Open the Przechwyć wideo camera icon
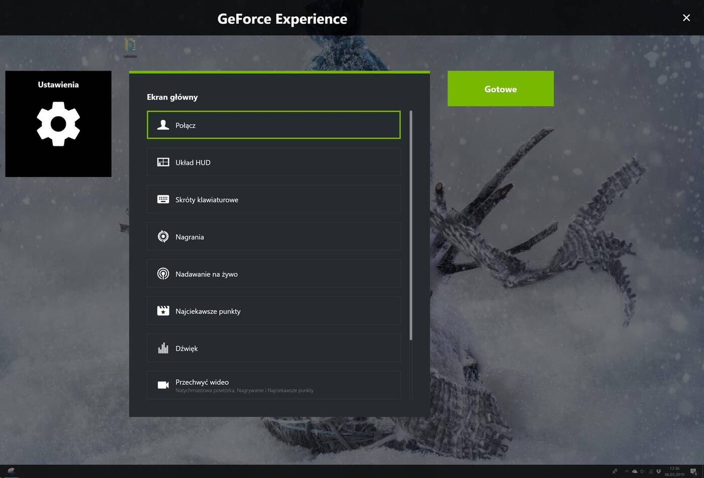The width and height of the screenshot is (704, 478). click(x=163, y=385)
